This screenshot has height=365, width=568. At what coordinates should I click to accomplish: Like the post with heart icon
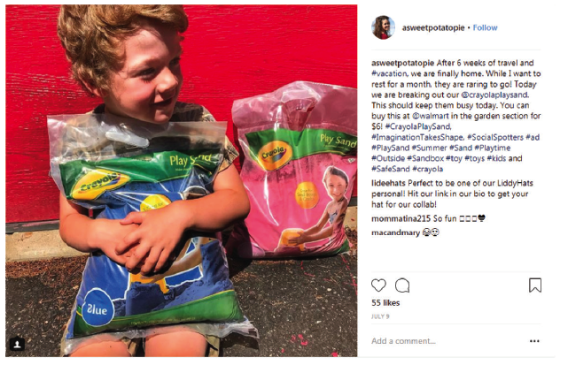378,285
